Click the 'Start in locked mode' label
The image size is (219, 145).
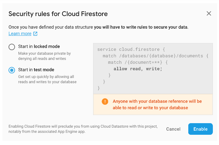39,46
